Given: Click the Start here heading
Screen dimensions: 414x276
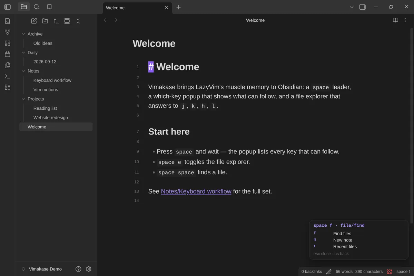Looking at the screenshot, I should tap(169, 131).
